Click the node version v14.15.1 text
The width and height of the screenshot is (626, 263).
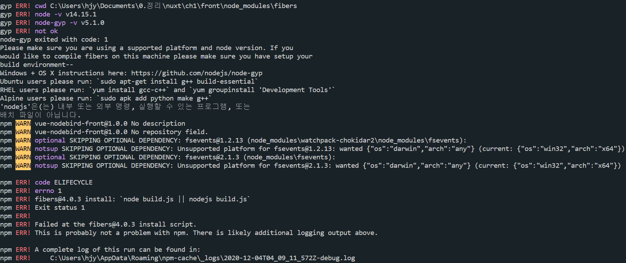(81, 14)
